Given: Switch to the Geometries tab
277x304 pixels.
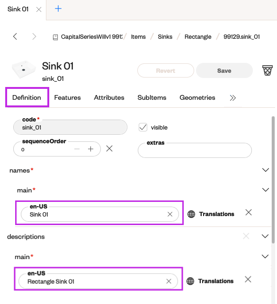Looking at the screenshot, I should click(197, 97).
